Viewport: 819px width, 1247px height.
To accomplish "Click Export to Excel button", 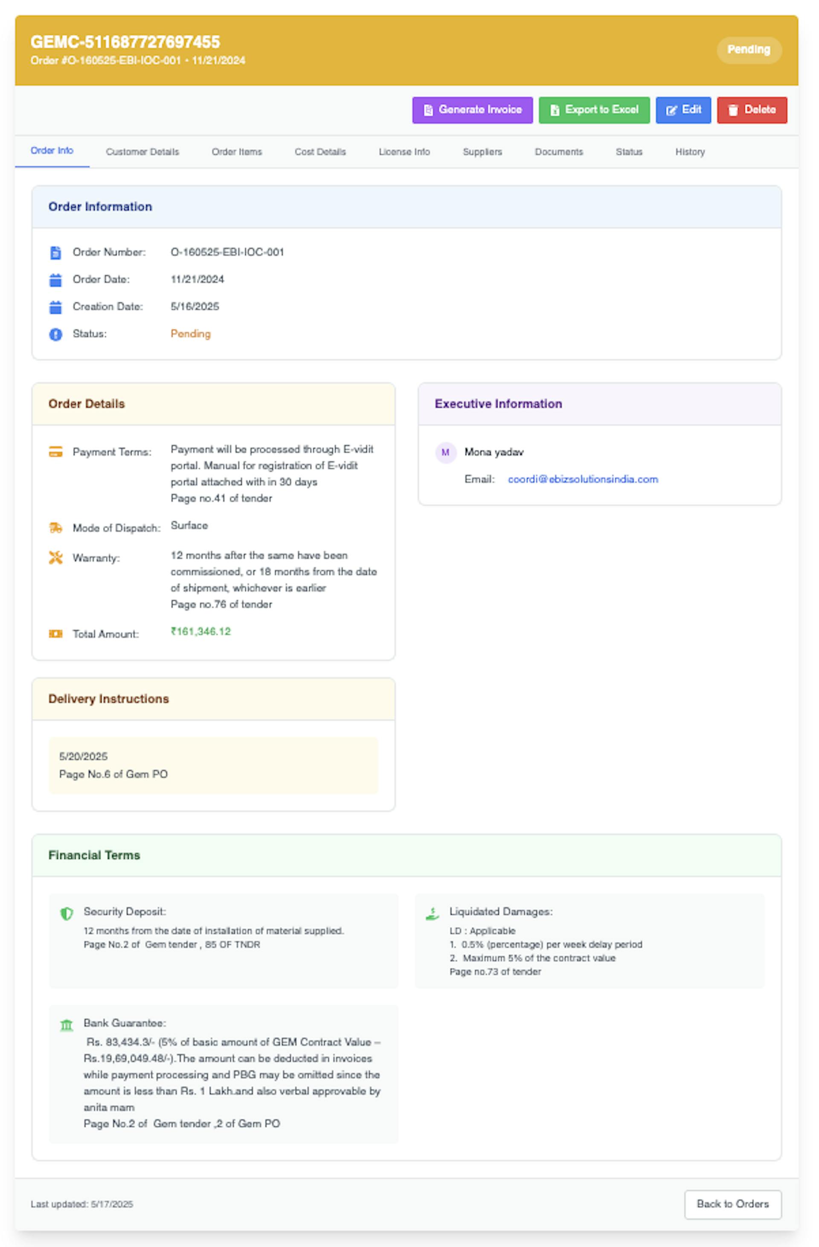I will [x=593, y=110].
